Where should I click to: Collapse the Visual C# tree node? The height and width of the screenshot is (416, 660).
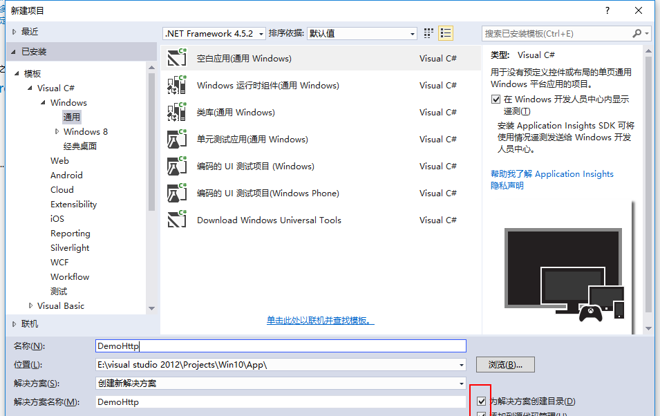point(30,88)
